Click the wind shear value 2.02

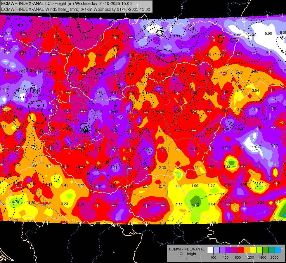(x=162, y=130)
